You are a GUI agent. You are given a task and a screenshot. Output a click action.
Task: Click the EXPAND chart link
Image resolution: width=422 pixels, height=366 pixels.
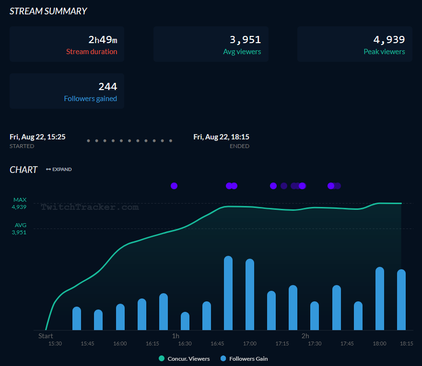[59, 170]
